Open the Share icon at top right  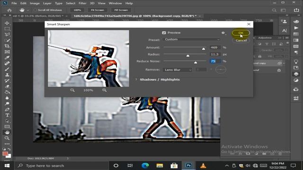click(296, 10)
